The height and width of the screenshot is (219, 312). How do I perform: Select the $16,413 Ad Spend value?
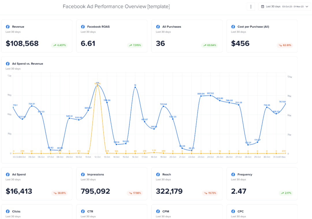[x=19, y=191]
